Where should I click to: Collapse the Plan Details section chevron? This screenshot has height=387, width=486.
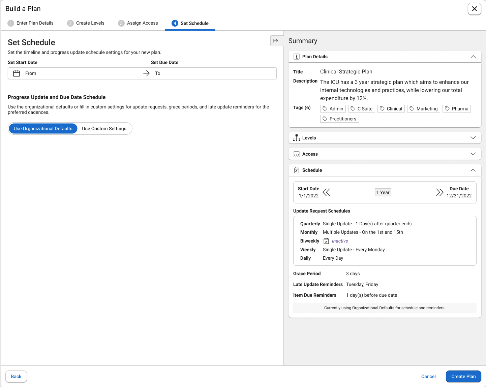pyautogui.click(x=473, y=57)
